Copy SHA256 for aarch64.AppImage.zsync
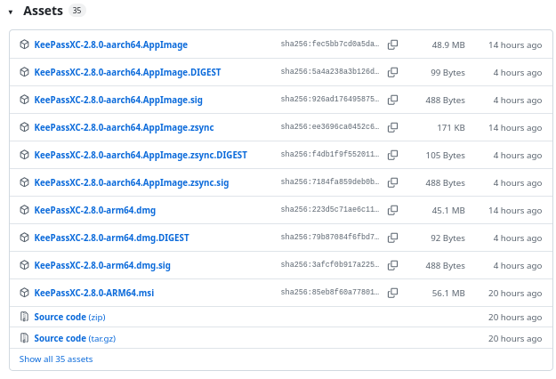This screenshot has width=556, height=379. pos(392,127)
